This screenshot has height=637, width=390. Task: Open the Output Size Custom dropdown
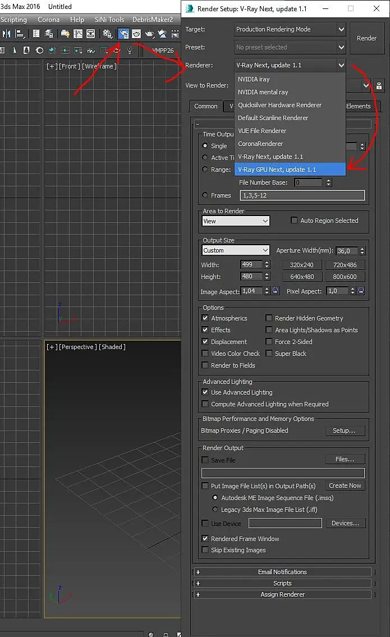pos(236,250)
